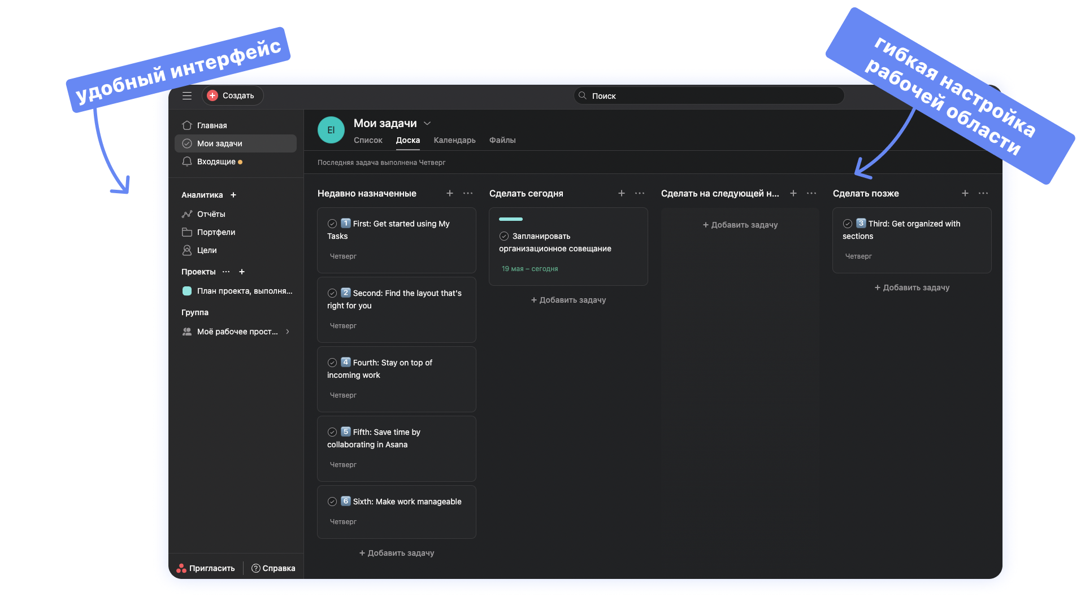Switch to the Список tab
Screen dimensions: 1085x610
(368, 140)
